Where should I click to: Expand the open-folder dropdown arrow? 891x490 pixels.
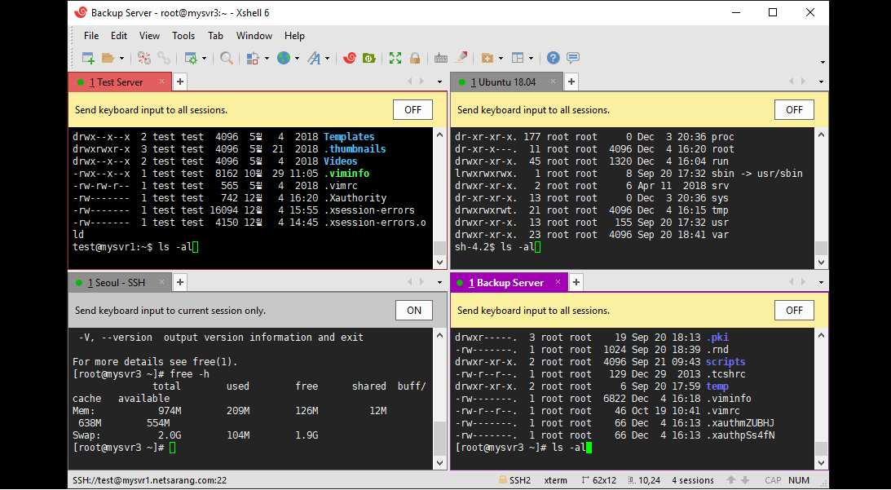click(121, 58)
